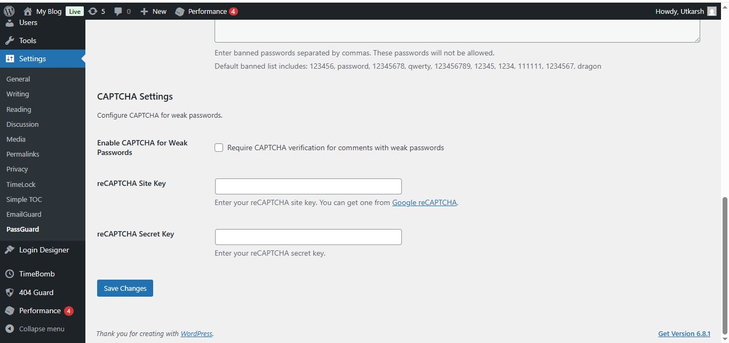The height and width of the screenshot is (343, 729).
Task: Click Save Changes button
Action: 125,288
